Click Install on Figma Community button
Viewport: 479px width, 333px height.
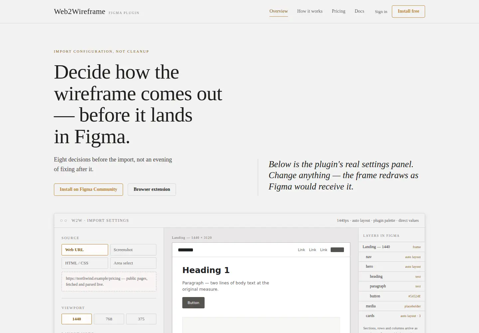coord(88,189)
